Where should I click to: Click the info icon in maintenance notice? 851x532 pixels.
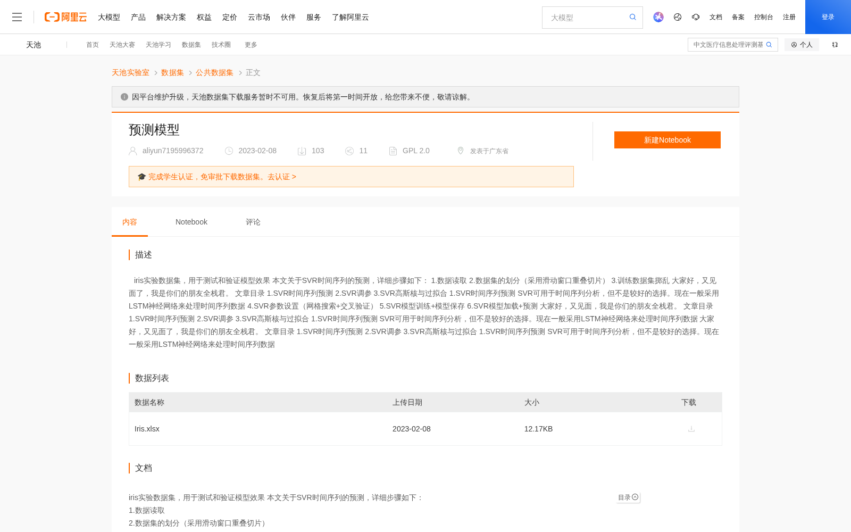[124, 97]
